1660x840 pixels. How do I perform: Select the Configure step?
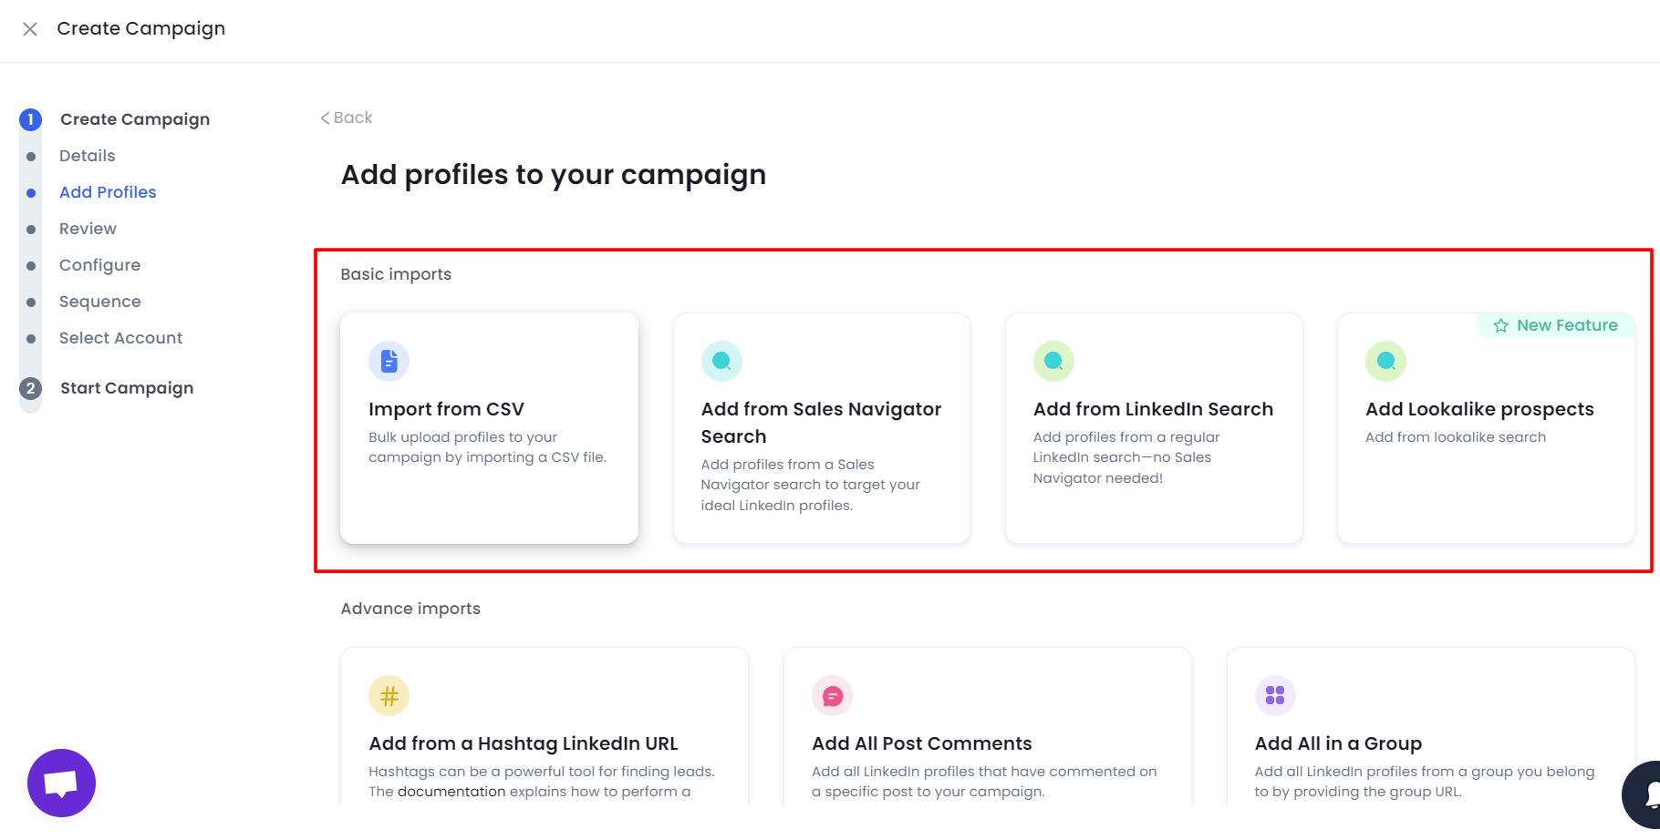[x=100, y=265]
